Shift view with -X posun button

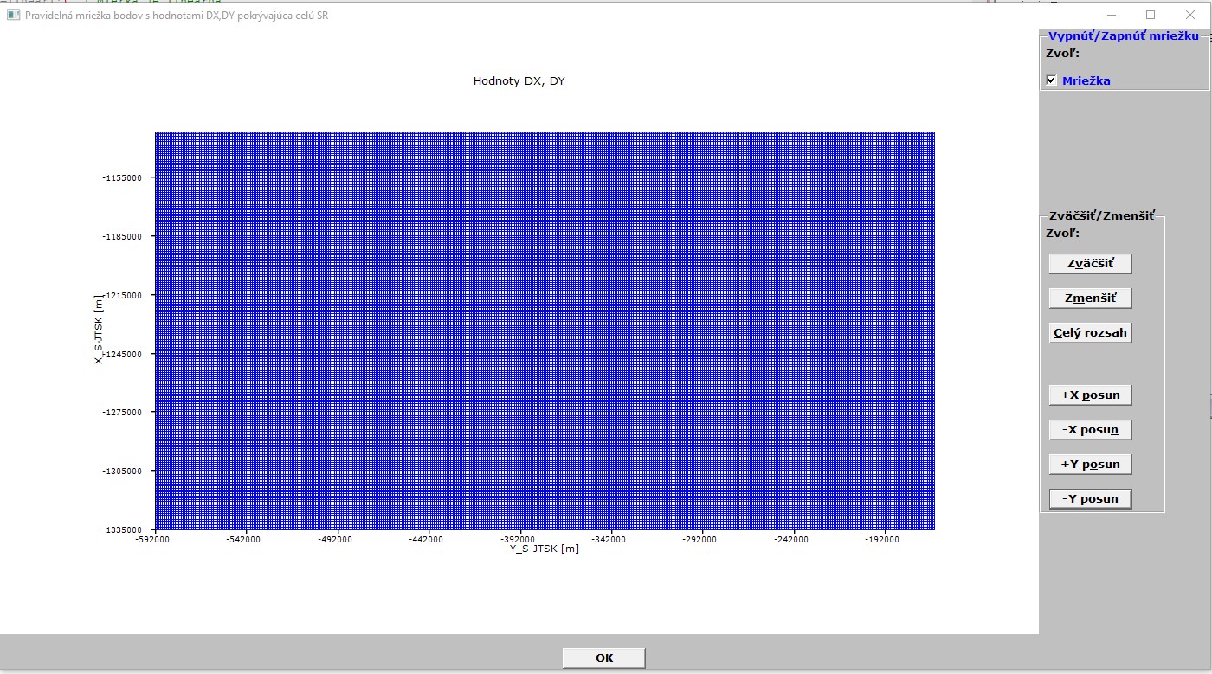(1090, 430)
